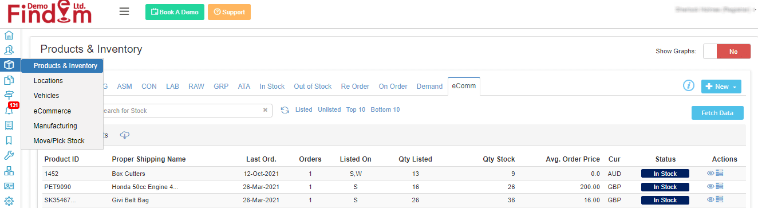
Task: Click the 12-Oct-2021 date cell
Action: 261,174
